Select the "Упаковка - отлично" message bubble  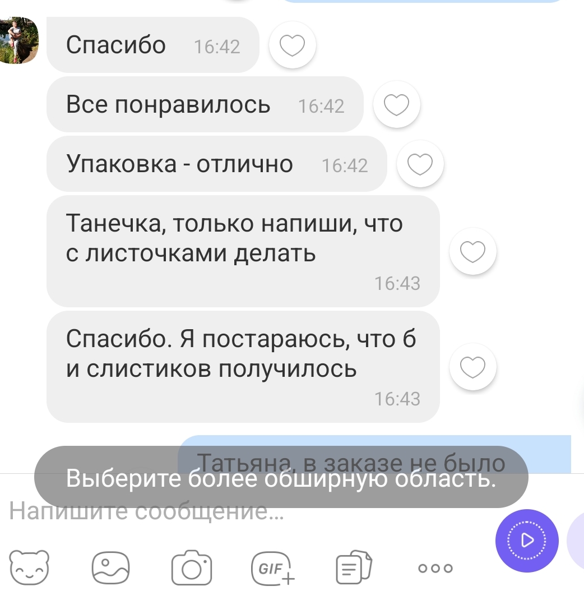click(x=217, y=164)
